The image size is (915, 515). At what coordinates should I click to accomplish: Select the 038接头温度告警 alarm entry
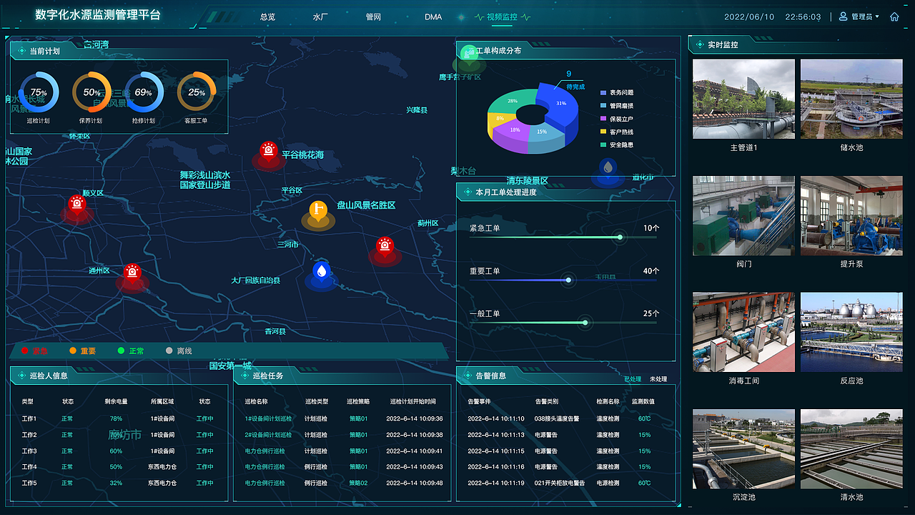tap(557, 418)
